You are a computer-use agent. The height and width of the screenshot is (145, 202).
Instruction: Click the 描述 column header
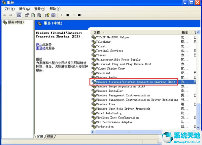184,32
